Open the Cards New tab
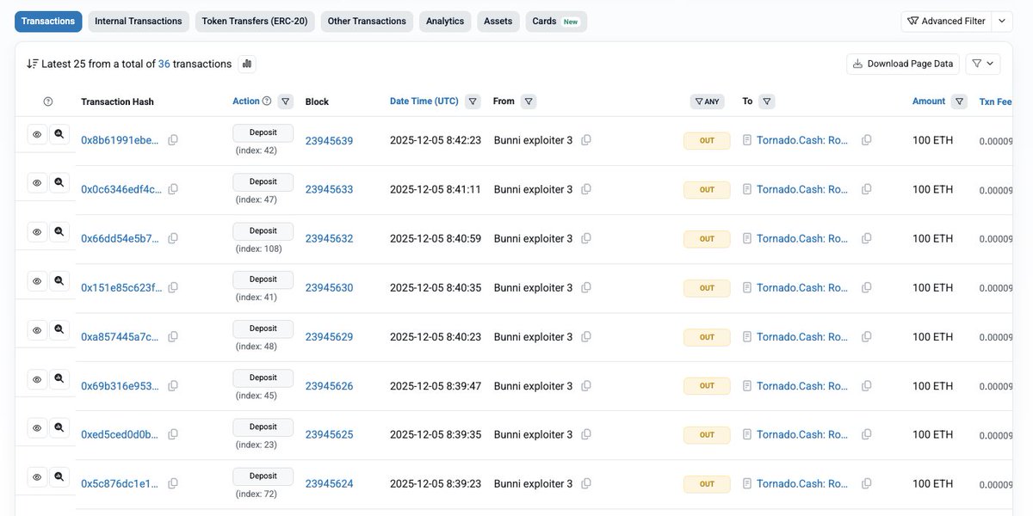 click(x=556, y=21)
